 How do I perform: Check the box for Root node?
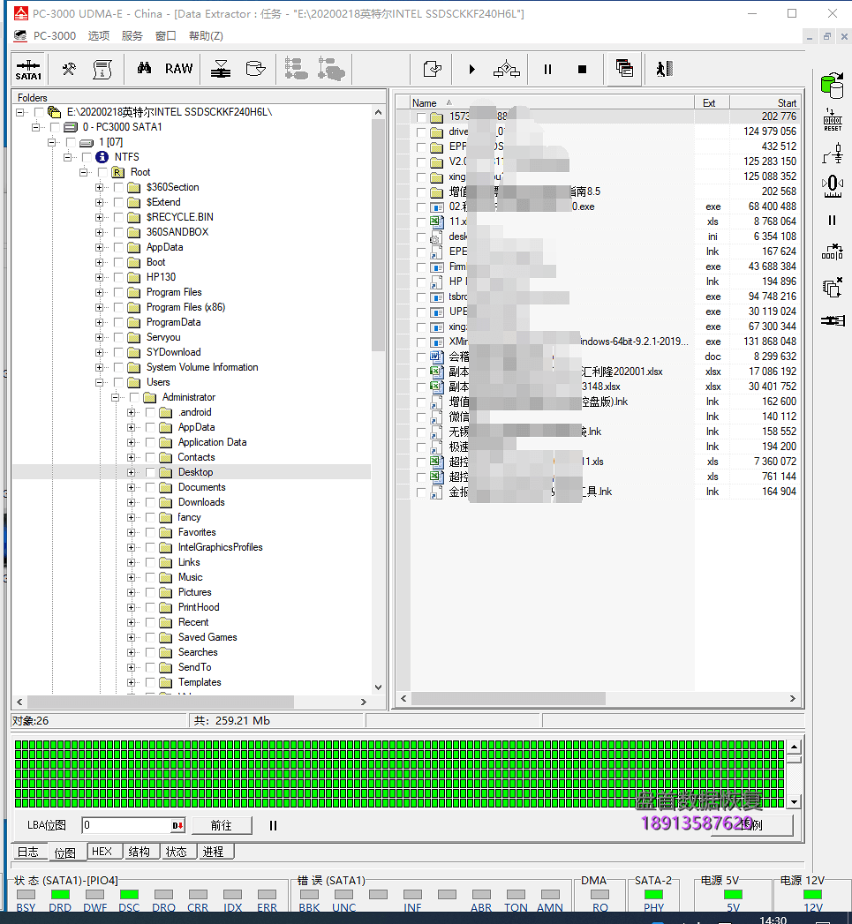point(102,172)
